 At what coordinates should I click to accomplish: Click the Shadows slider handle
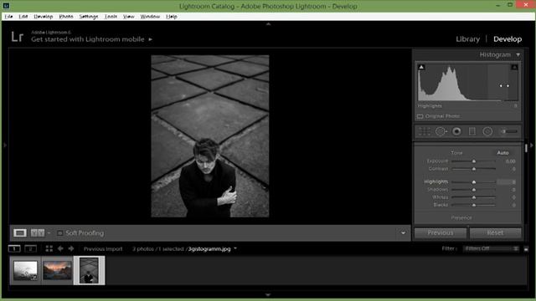pyautogui.click(x=474, y=190)
